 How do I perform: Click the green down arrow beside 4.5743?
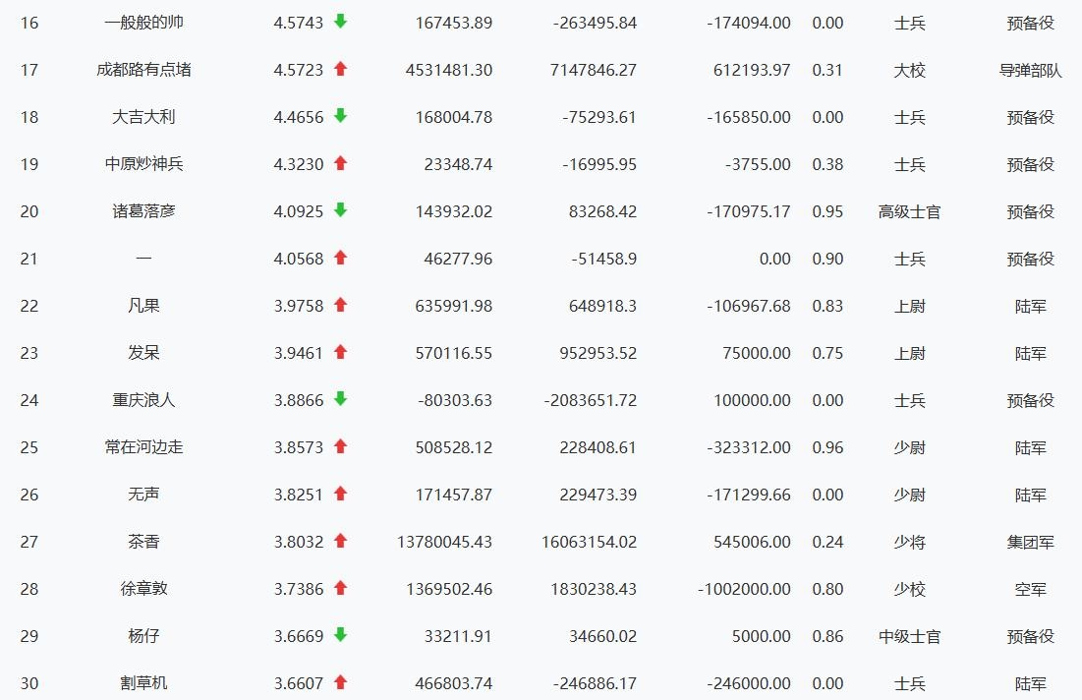pyautogui.click(x=340, y=22)
